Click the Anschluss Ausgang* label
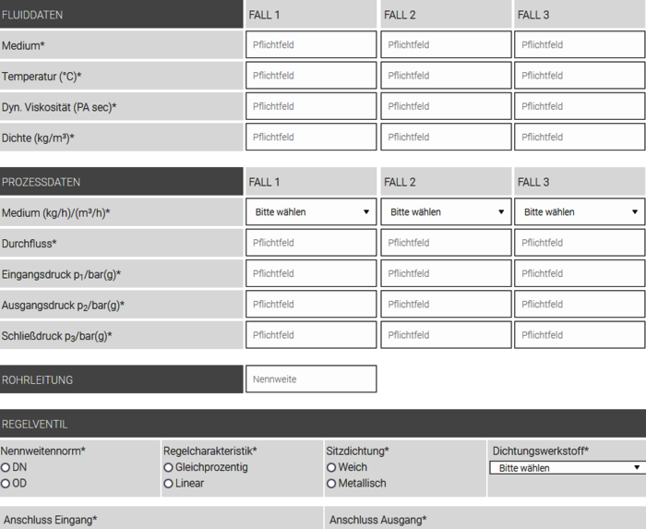The height and width of the screenshot is (529, 646). tap(377, 520)
